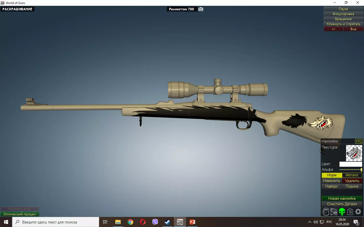
Task: Launch Opera browser from the taskbar
Action: 143,222
